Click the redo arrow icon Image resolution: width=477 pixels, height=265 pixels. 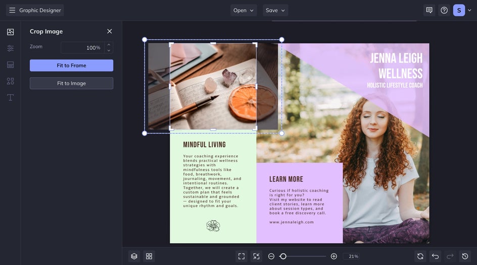pyautogui.click(x=450, y=256)
